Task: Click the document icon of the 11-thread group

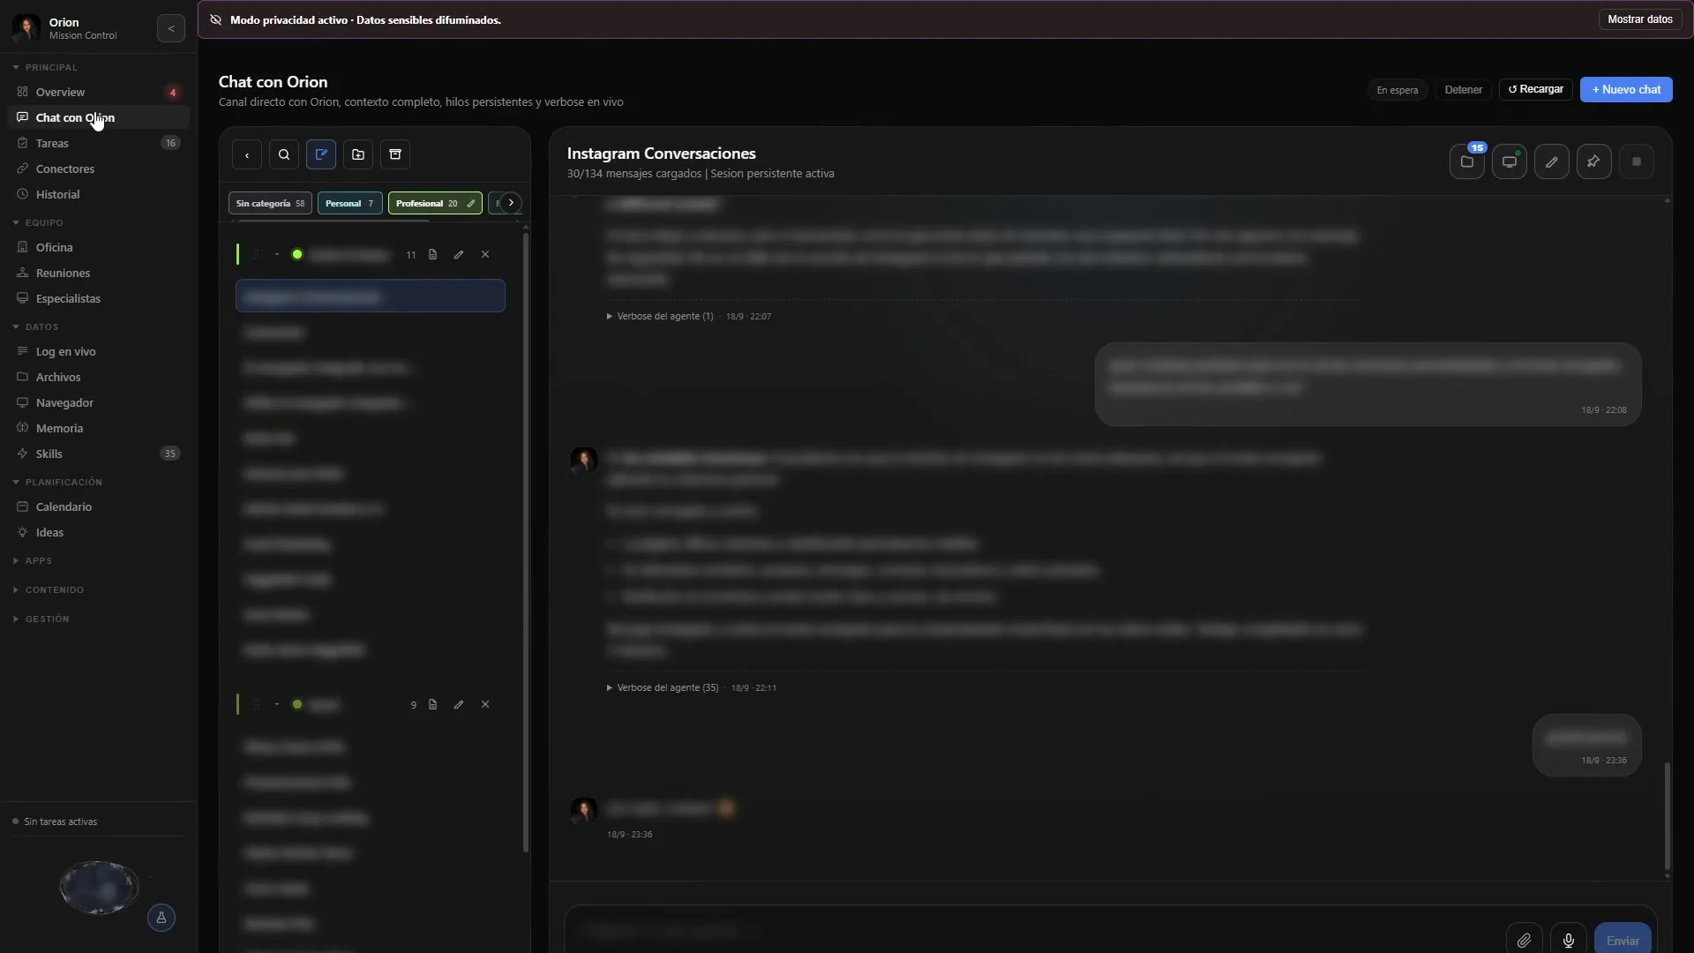Action: (x=433, y=254)
